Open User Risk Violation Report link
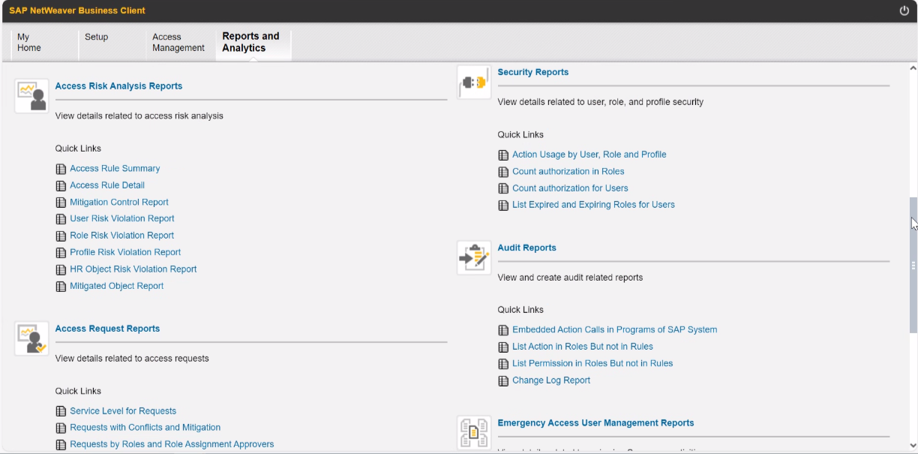The height and width of the screenshot is (454, 918). pyautogui.click(x=121, y=218)
